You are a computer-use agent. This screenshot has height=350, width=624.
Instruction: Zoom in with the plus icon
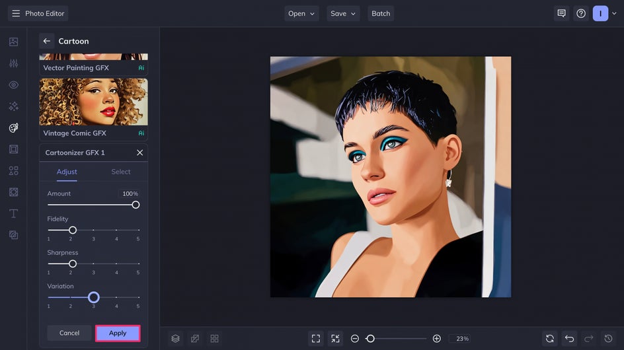pos(436,339)
